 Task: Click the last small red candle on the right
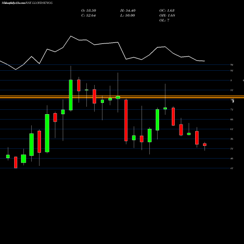click(x=204, y=144)
